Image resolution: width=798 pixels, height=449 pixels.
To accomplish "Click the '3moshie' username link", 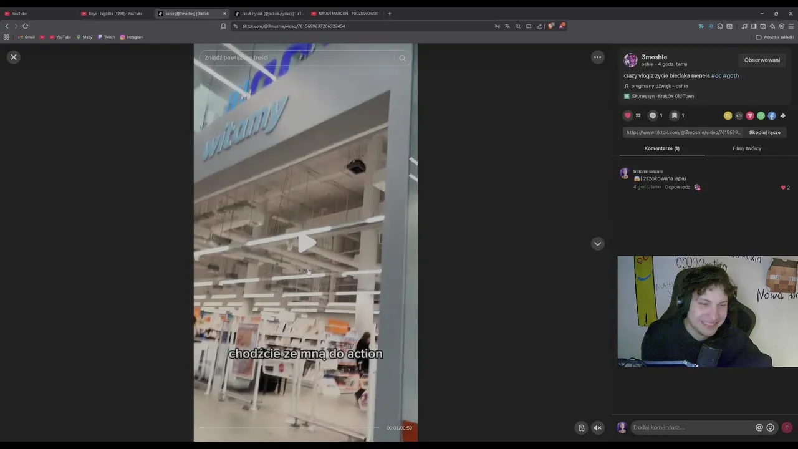I will click(x=654, y=57).
